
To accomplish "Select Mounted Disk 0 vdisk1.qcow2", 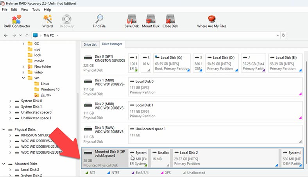I will pos(104,158).
